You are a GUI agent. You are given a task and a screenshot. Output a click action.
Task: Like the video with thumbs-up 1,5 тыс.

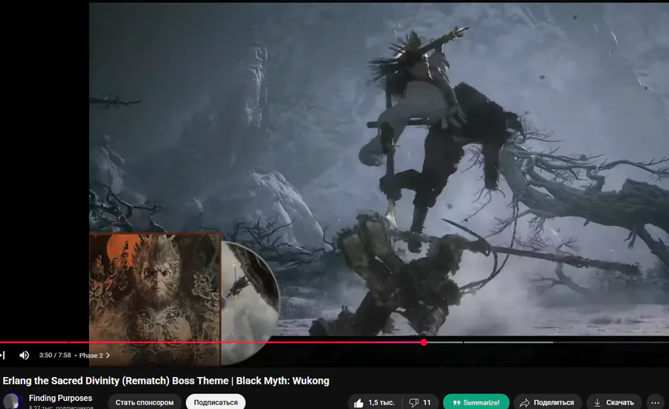click(x=374, y=402)
